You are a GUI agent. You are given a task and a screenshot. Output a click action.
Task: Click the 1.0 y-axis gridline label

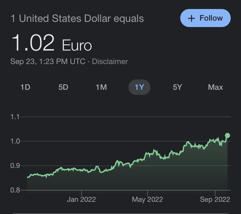15,141
